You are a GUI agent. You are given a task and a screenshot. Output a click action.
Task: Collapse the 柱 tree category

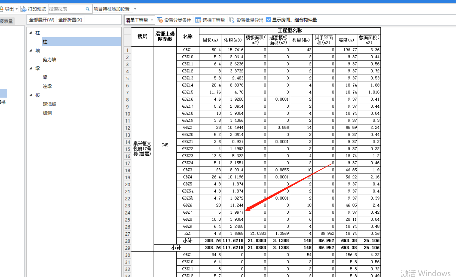(x=31, y=33)
